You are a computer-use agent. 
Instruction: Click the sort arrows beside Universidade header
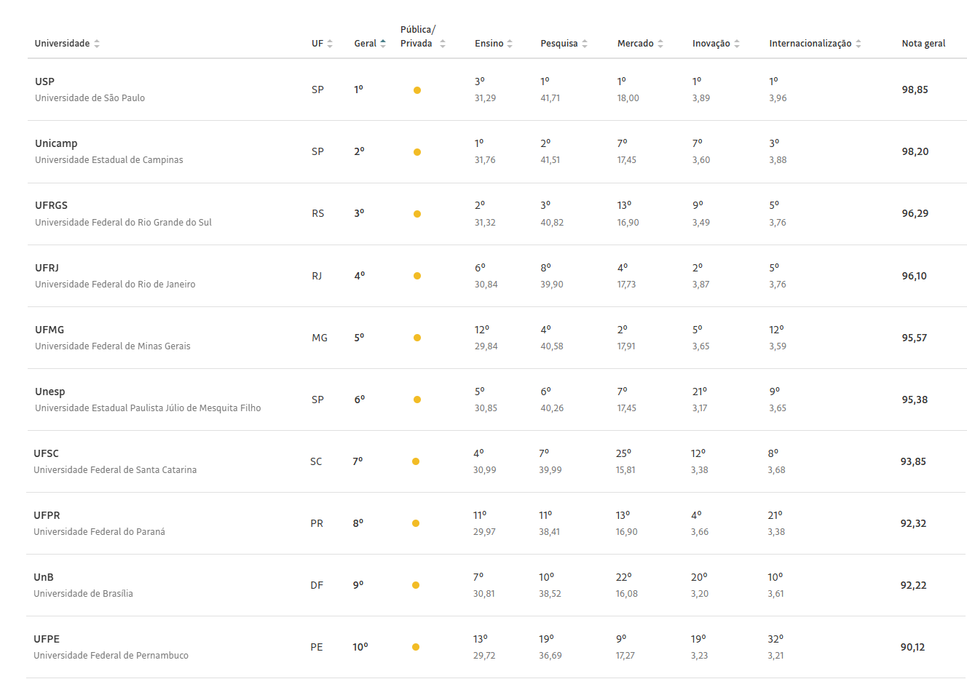click(x=97, y=44)
